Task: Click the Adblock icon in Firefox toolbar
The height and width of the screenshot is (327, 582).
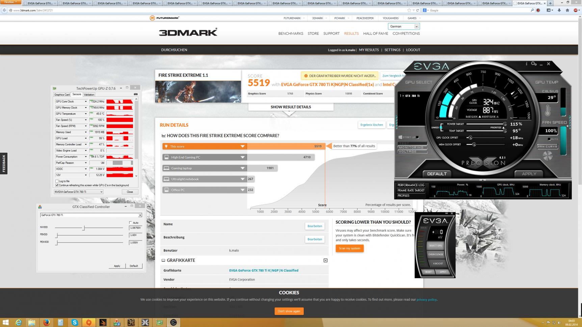Action: (x=576, y=10)
